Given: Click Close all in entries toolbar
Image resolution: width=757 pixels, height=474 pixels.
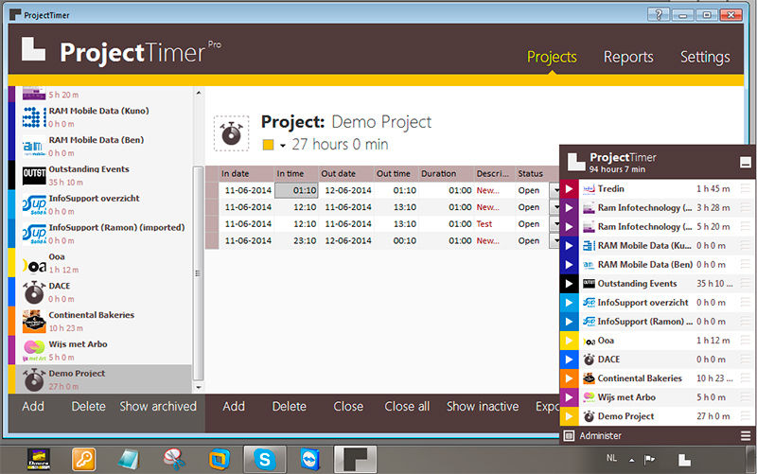Looking at the screenshot, I should click(407, 406).
